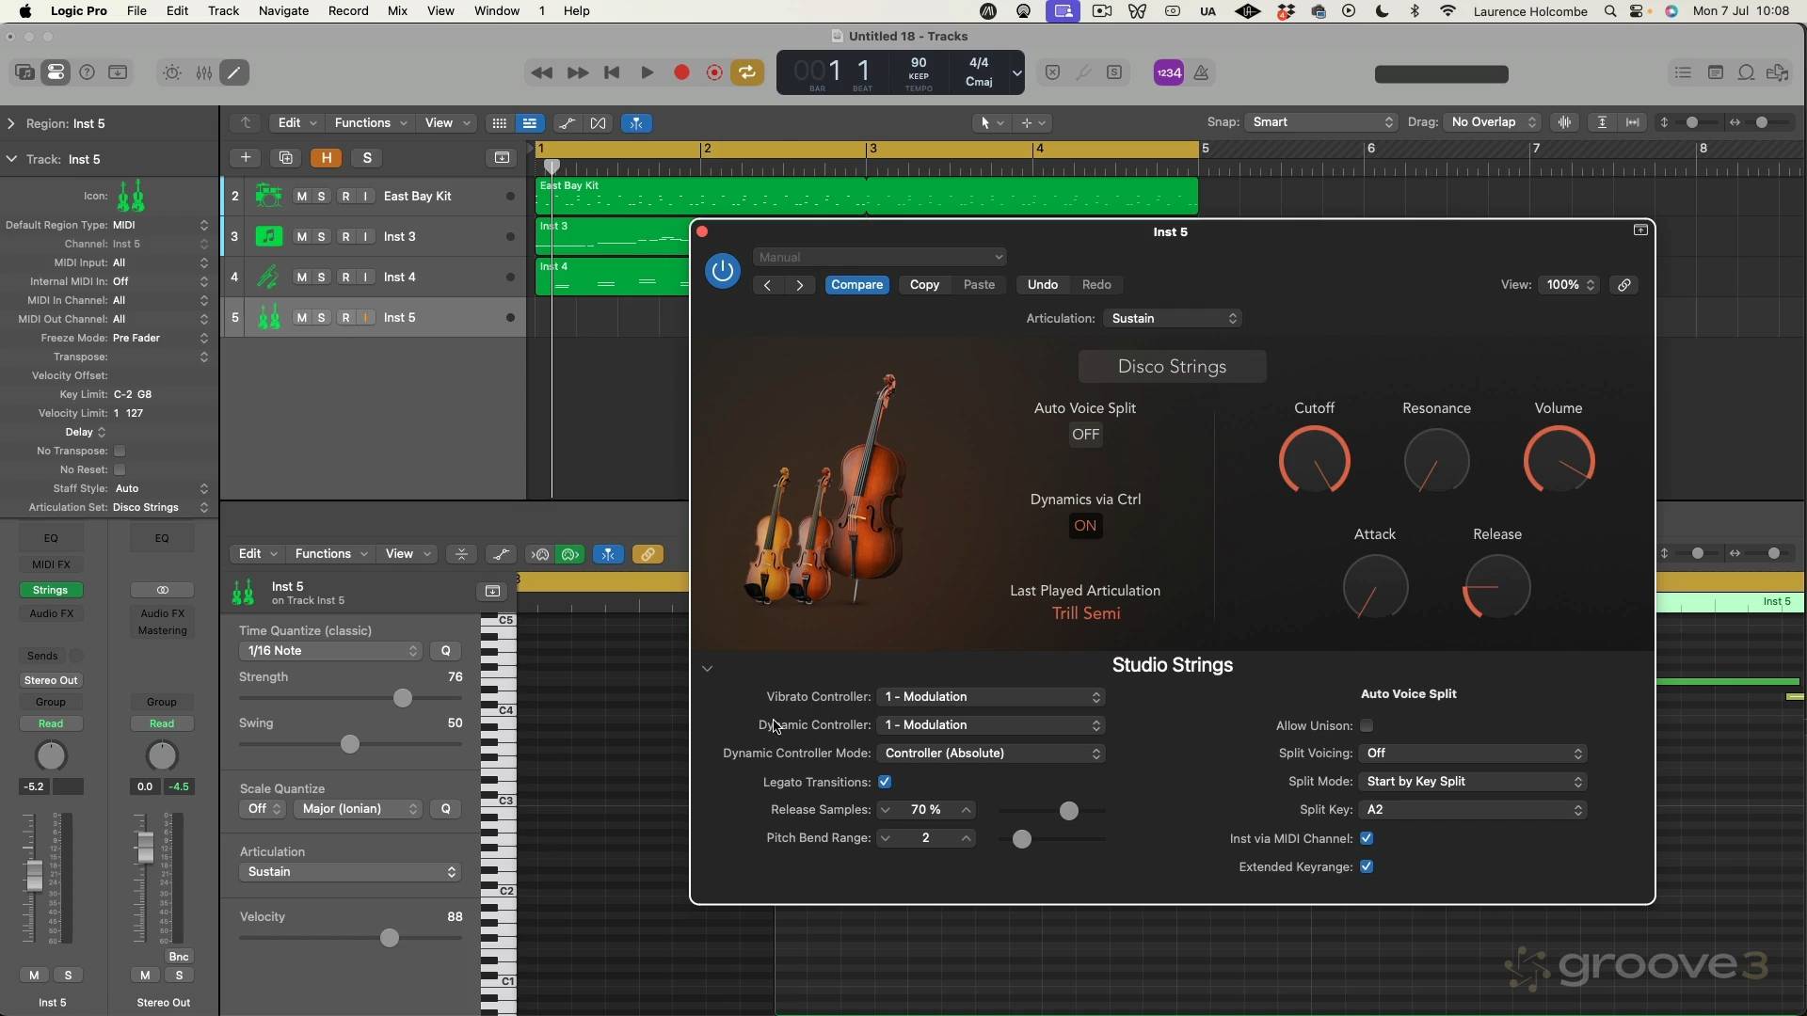Enable the Count-in 1234 button
Viewport: 1807px width, 1016px height.
click(x=1169, y=72)
